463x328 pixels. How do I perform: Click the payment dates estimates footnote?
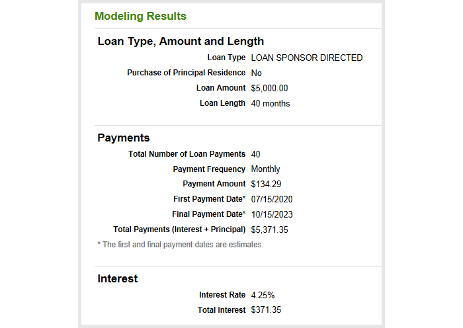(x=180, y=245)
